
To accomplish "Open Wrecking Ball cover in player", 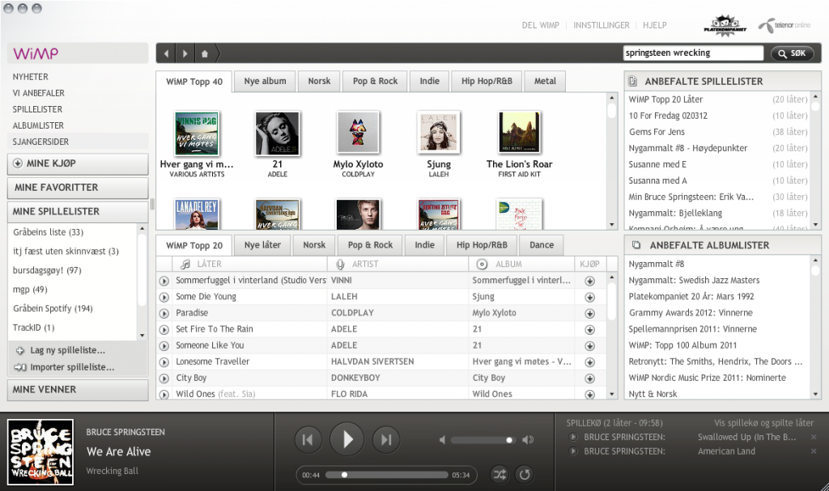I will point(40,452).
